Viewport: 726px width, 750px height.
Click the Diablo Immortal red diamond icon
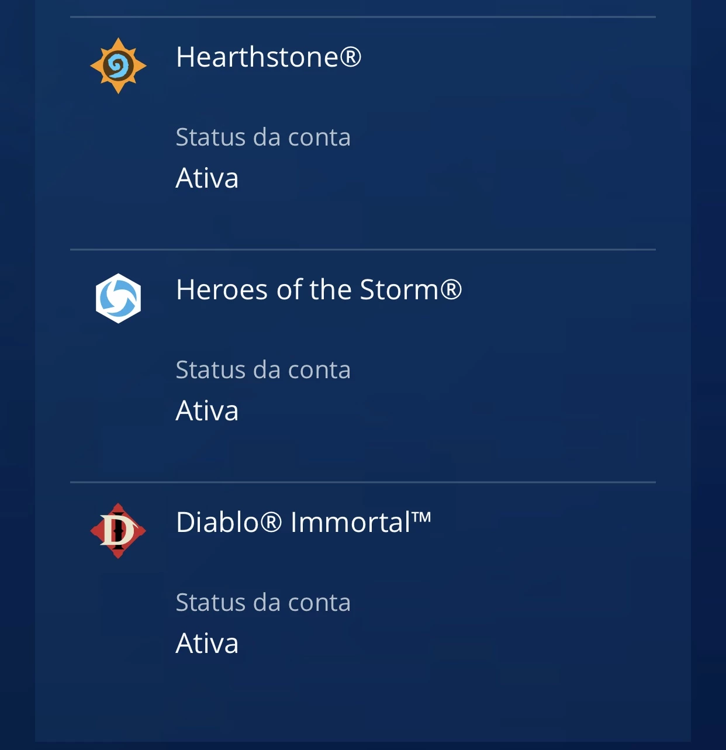(118, 531)
